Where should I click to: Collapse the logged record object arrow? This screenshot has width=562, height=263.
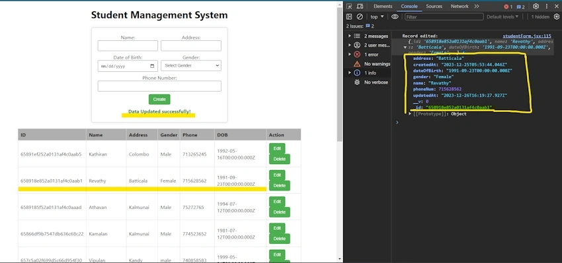tap(405, 47)
